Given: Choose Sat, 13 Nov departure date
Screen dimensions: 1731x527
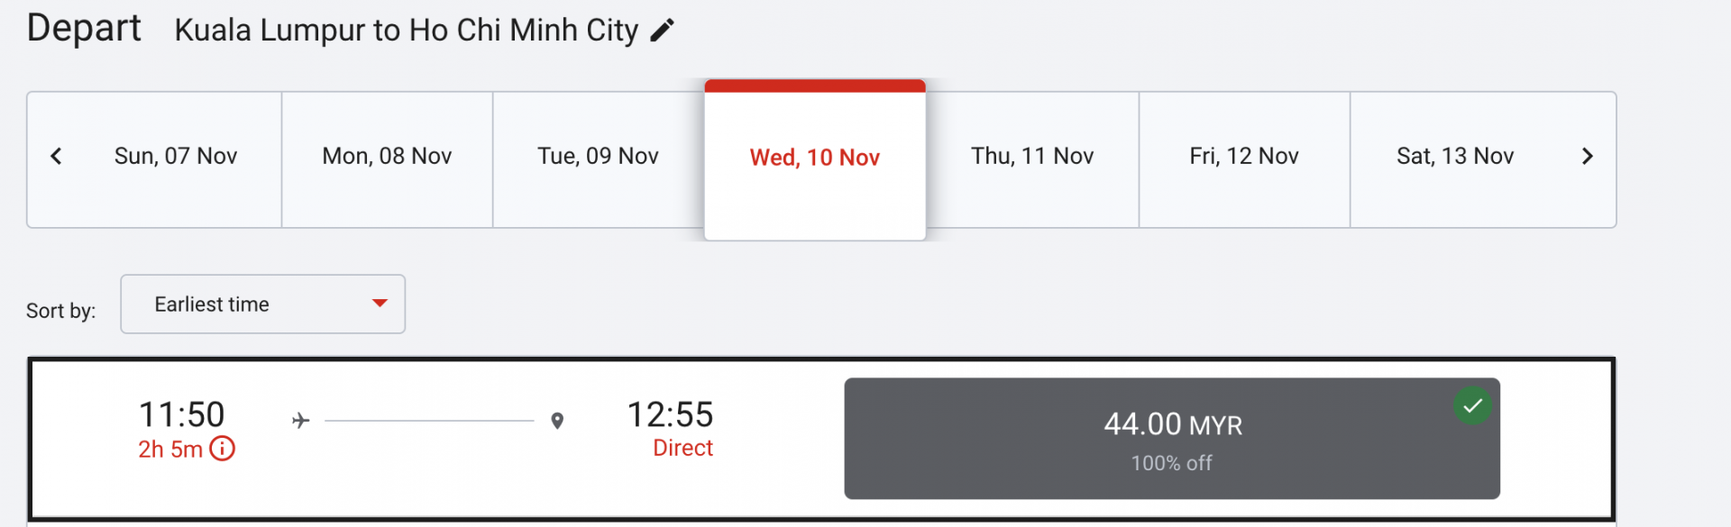Looking at the screenshot, I should pyautogui.click(x=1454, y=157).
